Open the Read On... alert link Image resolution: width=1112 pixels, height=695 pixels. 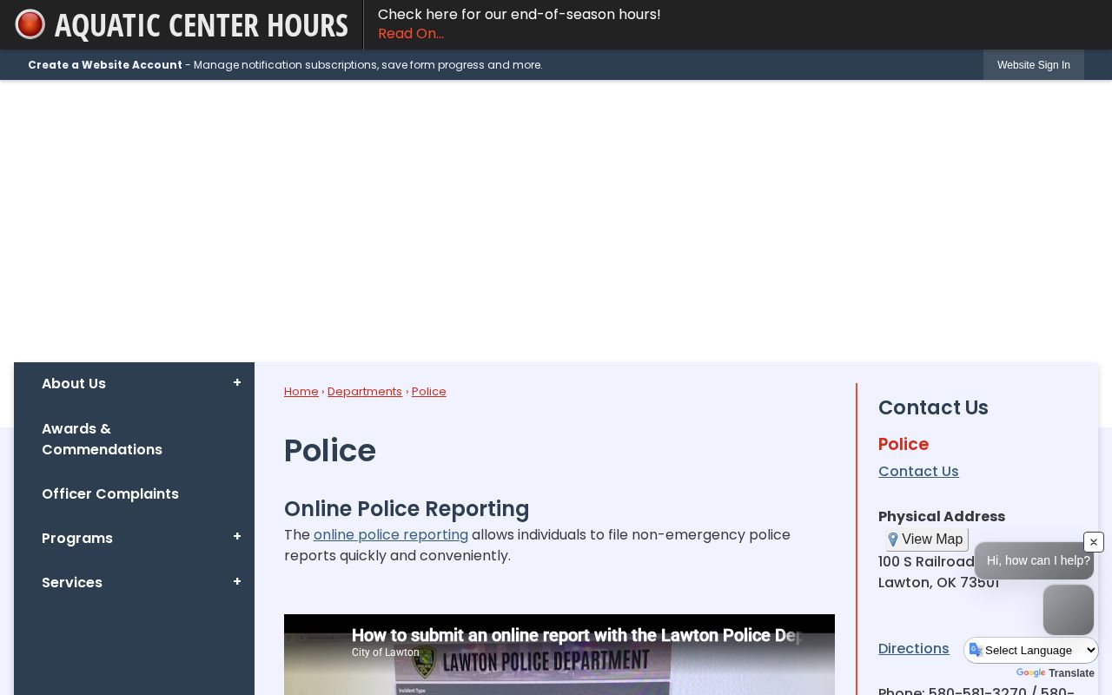[x=411, y=34]
